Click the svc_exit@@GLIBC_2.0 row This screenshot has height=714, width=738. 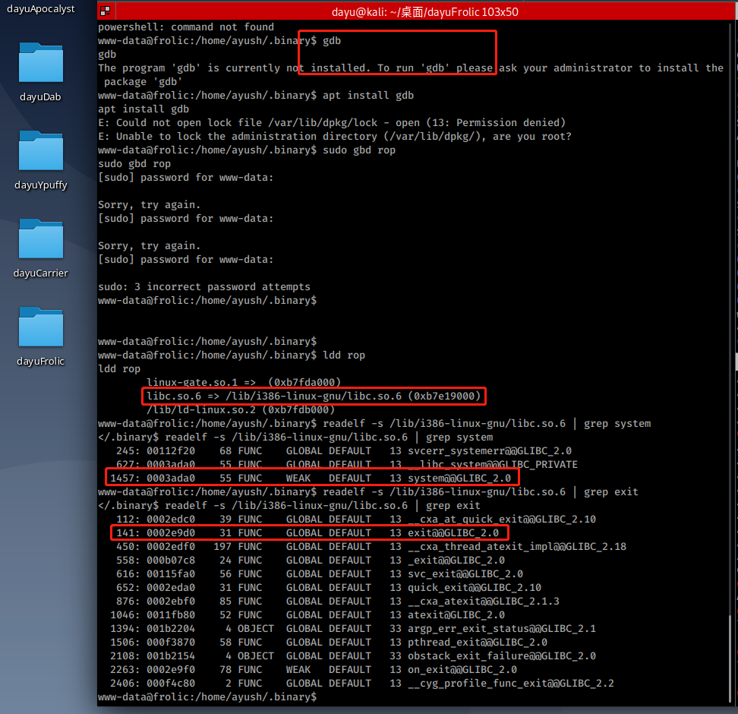[x=320, y=573]
